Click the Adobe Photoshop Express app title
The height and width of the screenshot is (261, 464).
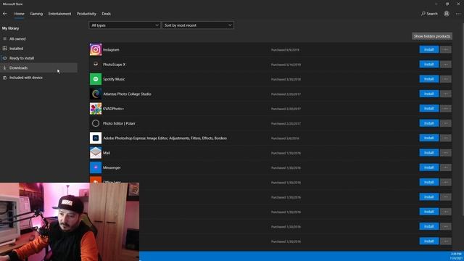point(165,138)
